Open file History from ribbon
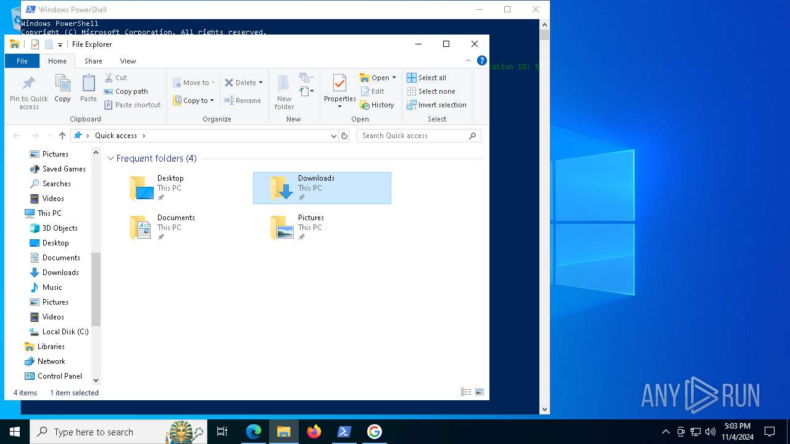790x444 pixels. pyautogui.click(x=377, y=105)
